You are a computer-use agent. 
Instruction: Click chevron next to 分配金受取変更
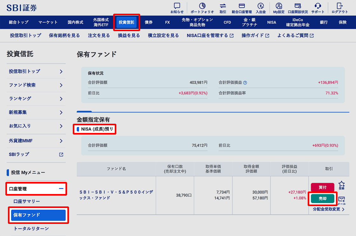343,209
